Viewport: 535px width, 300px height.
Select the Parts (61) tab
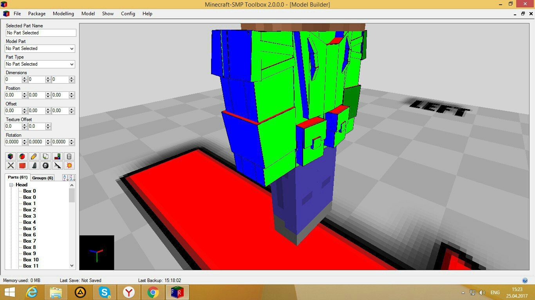(18, 177)
